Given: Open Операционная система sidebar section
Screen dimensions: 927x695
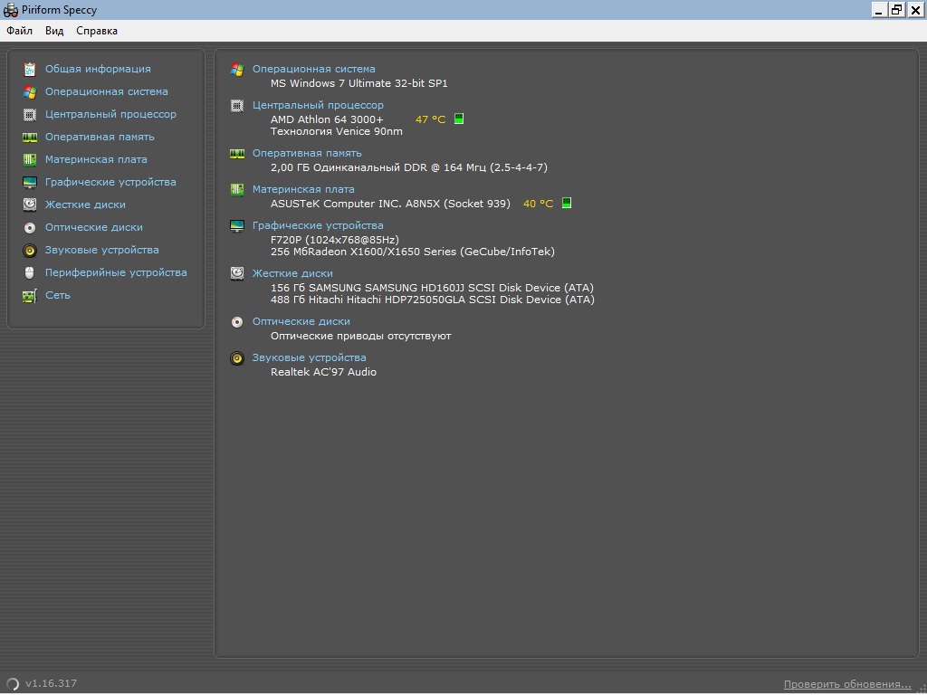Looking at the screenshot, I should [107, 91].
